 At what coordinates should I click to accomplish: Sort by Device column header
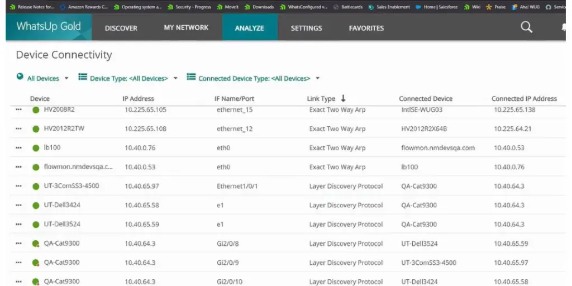(x=40, y=98)
